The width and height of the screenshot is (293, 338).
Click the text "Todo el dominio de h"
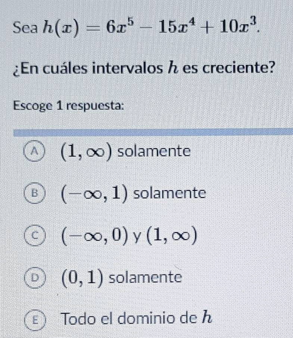pyautogui.click(x=137, y=319)
